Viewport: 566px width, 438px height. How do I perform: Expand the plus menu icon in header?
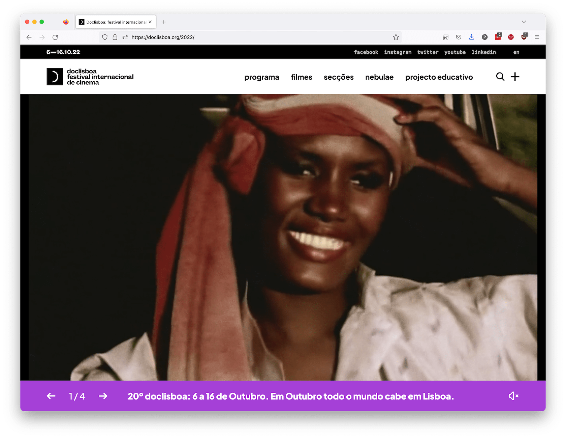515,77
